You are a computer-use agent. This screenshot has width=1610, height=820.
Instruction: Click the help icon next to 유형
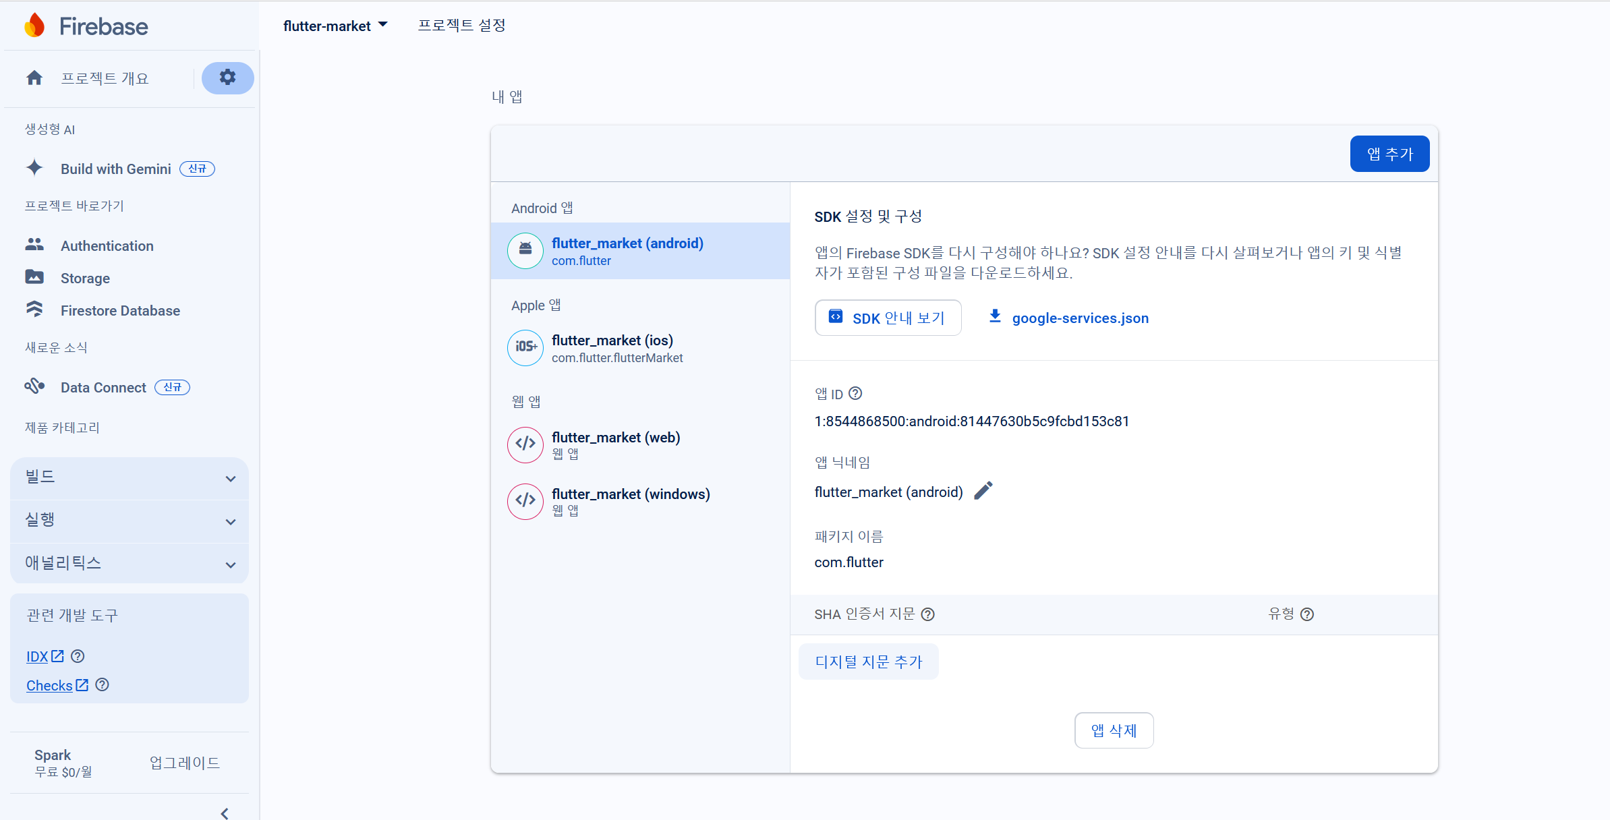(x=1307, y=614)
